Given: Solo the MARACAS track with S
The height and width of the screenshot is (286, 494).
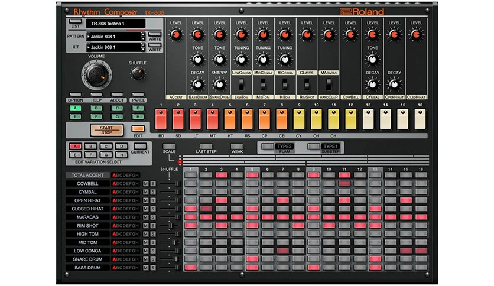Looking at the screenshot, I should pos(153,217).
